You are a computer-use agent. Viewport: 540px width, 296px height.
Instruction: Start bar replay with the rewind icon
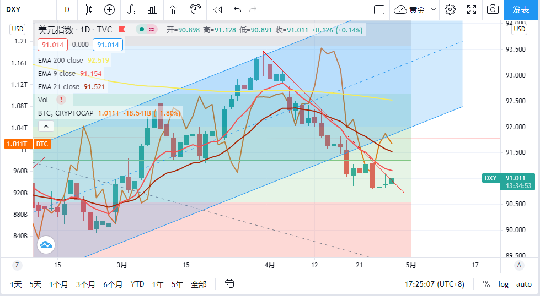click(218, 9)
